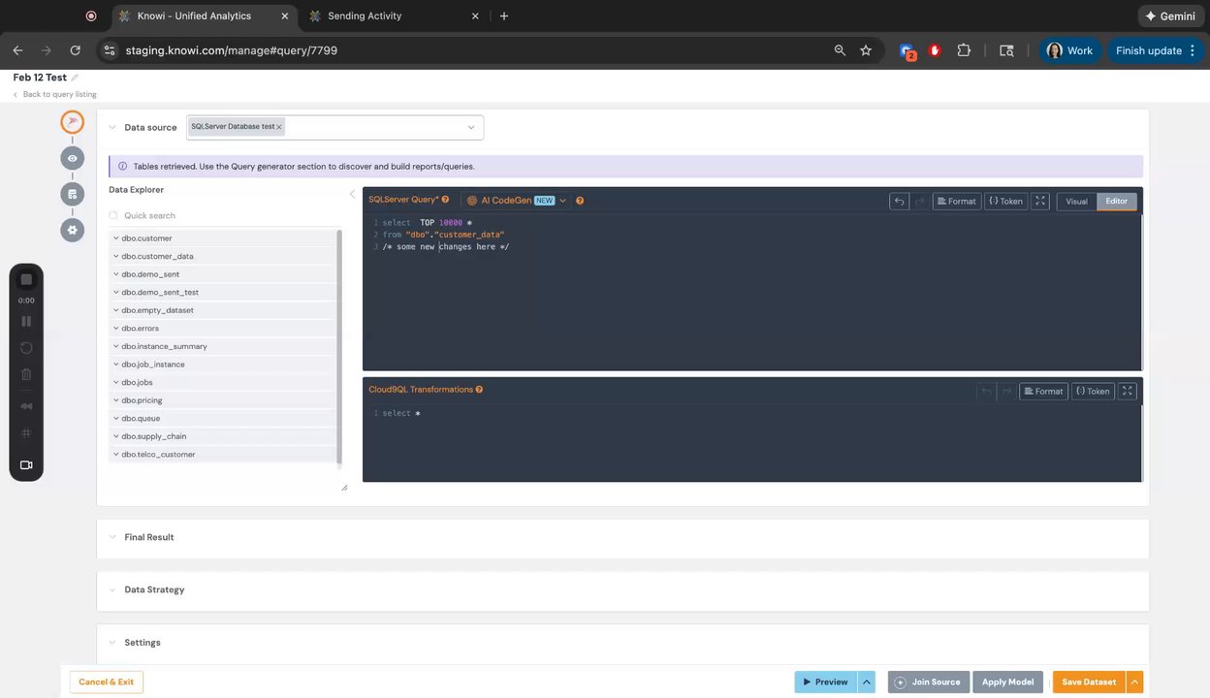Expand the Final Result section
Image resolution: width=1210 pixels, height=698 pixels.
pyautogui.click(x=112, y=537)
